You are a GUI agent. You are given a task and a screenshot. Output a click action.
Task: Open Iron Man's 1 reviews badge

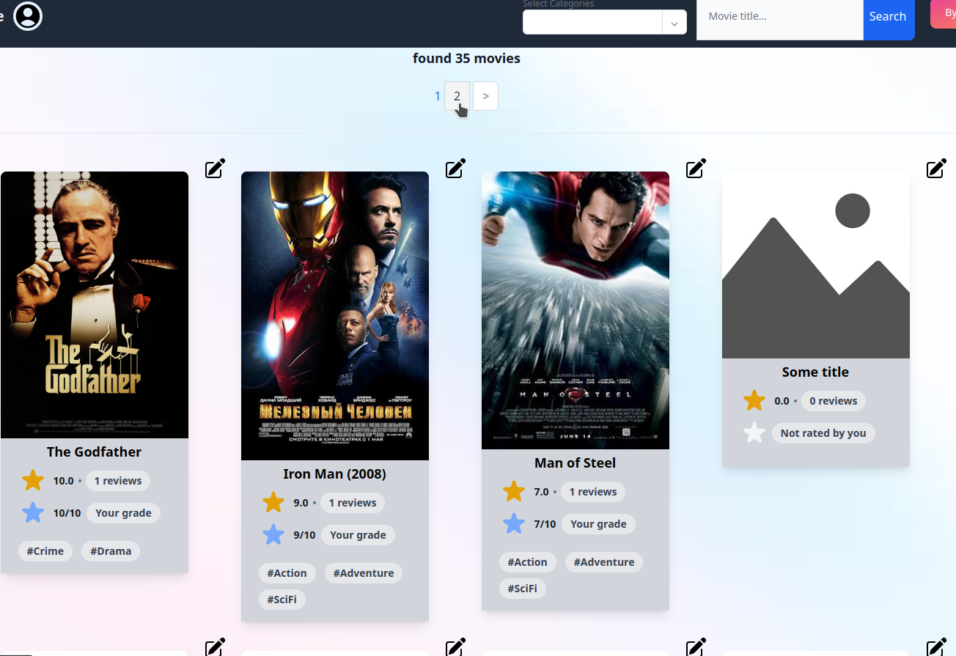[x=353, y=503]
